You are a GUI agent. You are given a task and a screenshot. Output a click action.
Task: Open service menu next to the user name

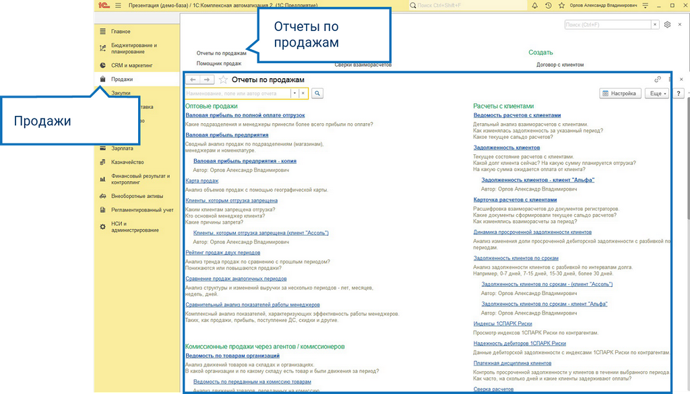[x=645, y=5]
